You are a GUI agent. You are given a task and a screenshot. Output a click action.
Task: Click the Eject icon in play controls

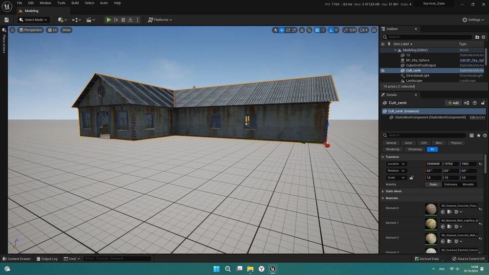[130, 20]
